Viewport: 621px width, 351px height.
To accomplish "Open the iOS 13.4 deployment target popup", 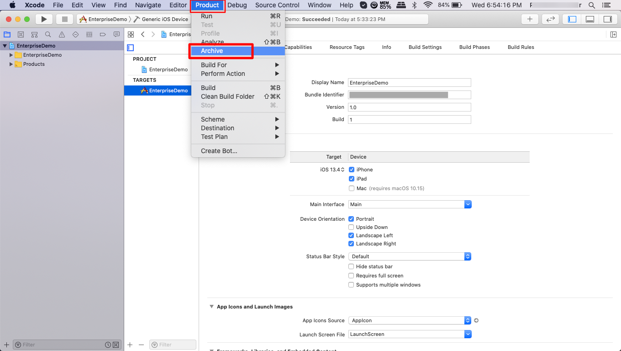I will click(x=332, y=170).
